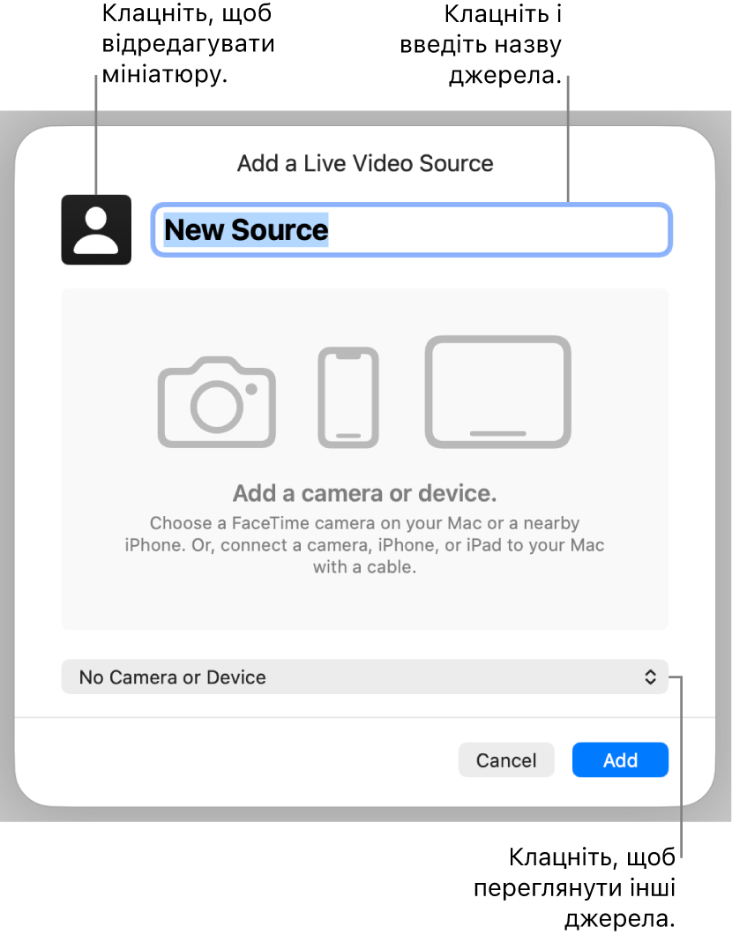Click the iPhone outline icon
This screenshot has width=732, height=935.
point(348,397)
